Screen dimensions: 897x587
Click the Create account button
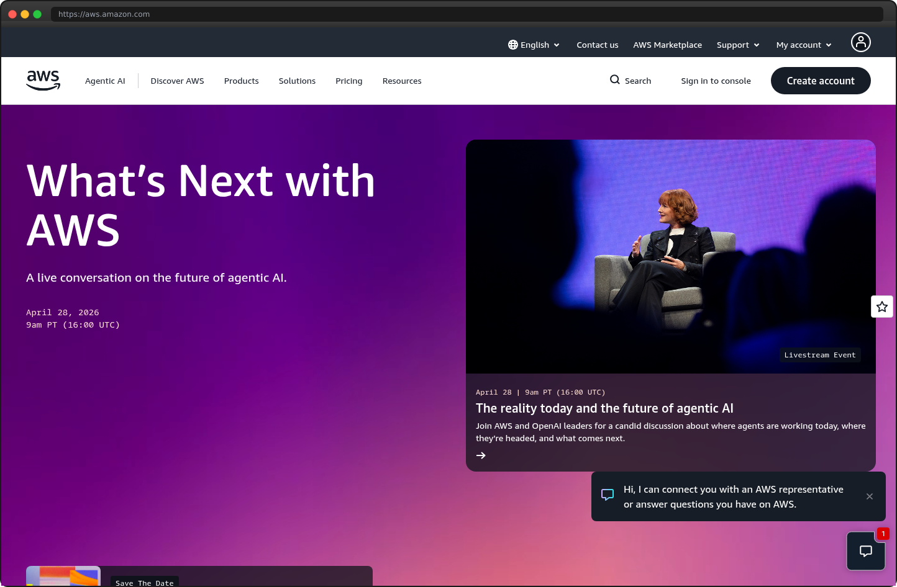[821, 81]
